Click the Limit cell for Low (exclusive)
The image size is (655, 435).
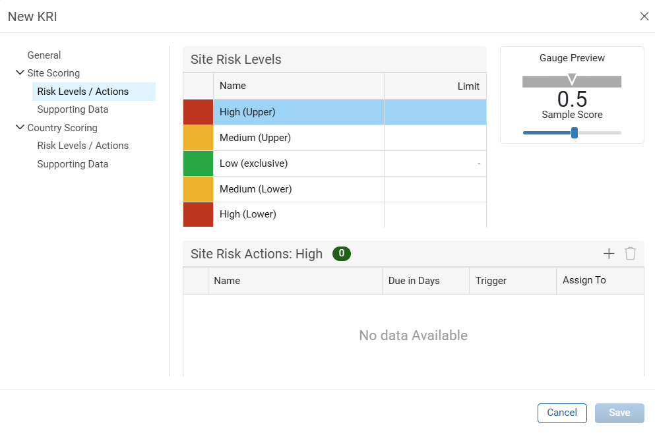pyautogui.click(x=435, y=163)
